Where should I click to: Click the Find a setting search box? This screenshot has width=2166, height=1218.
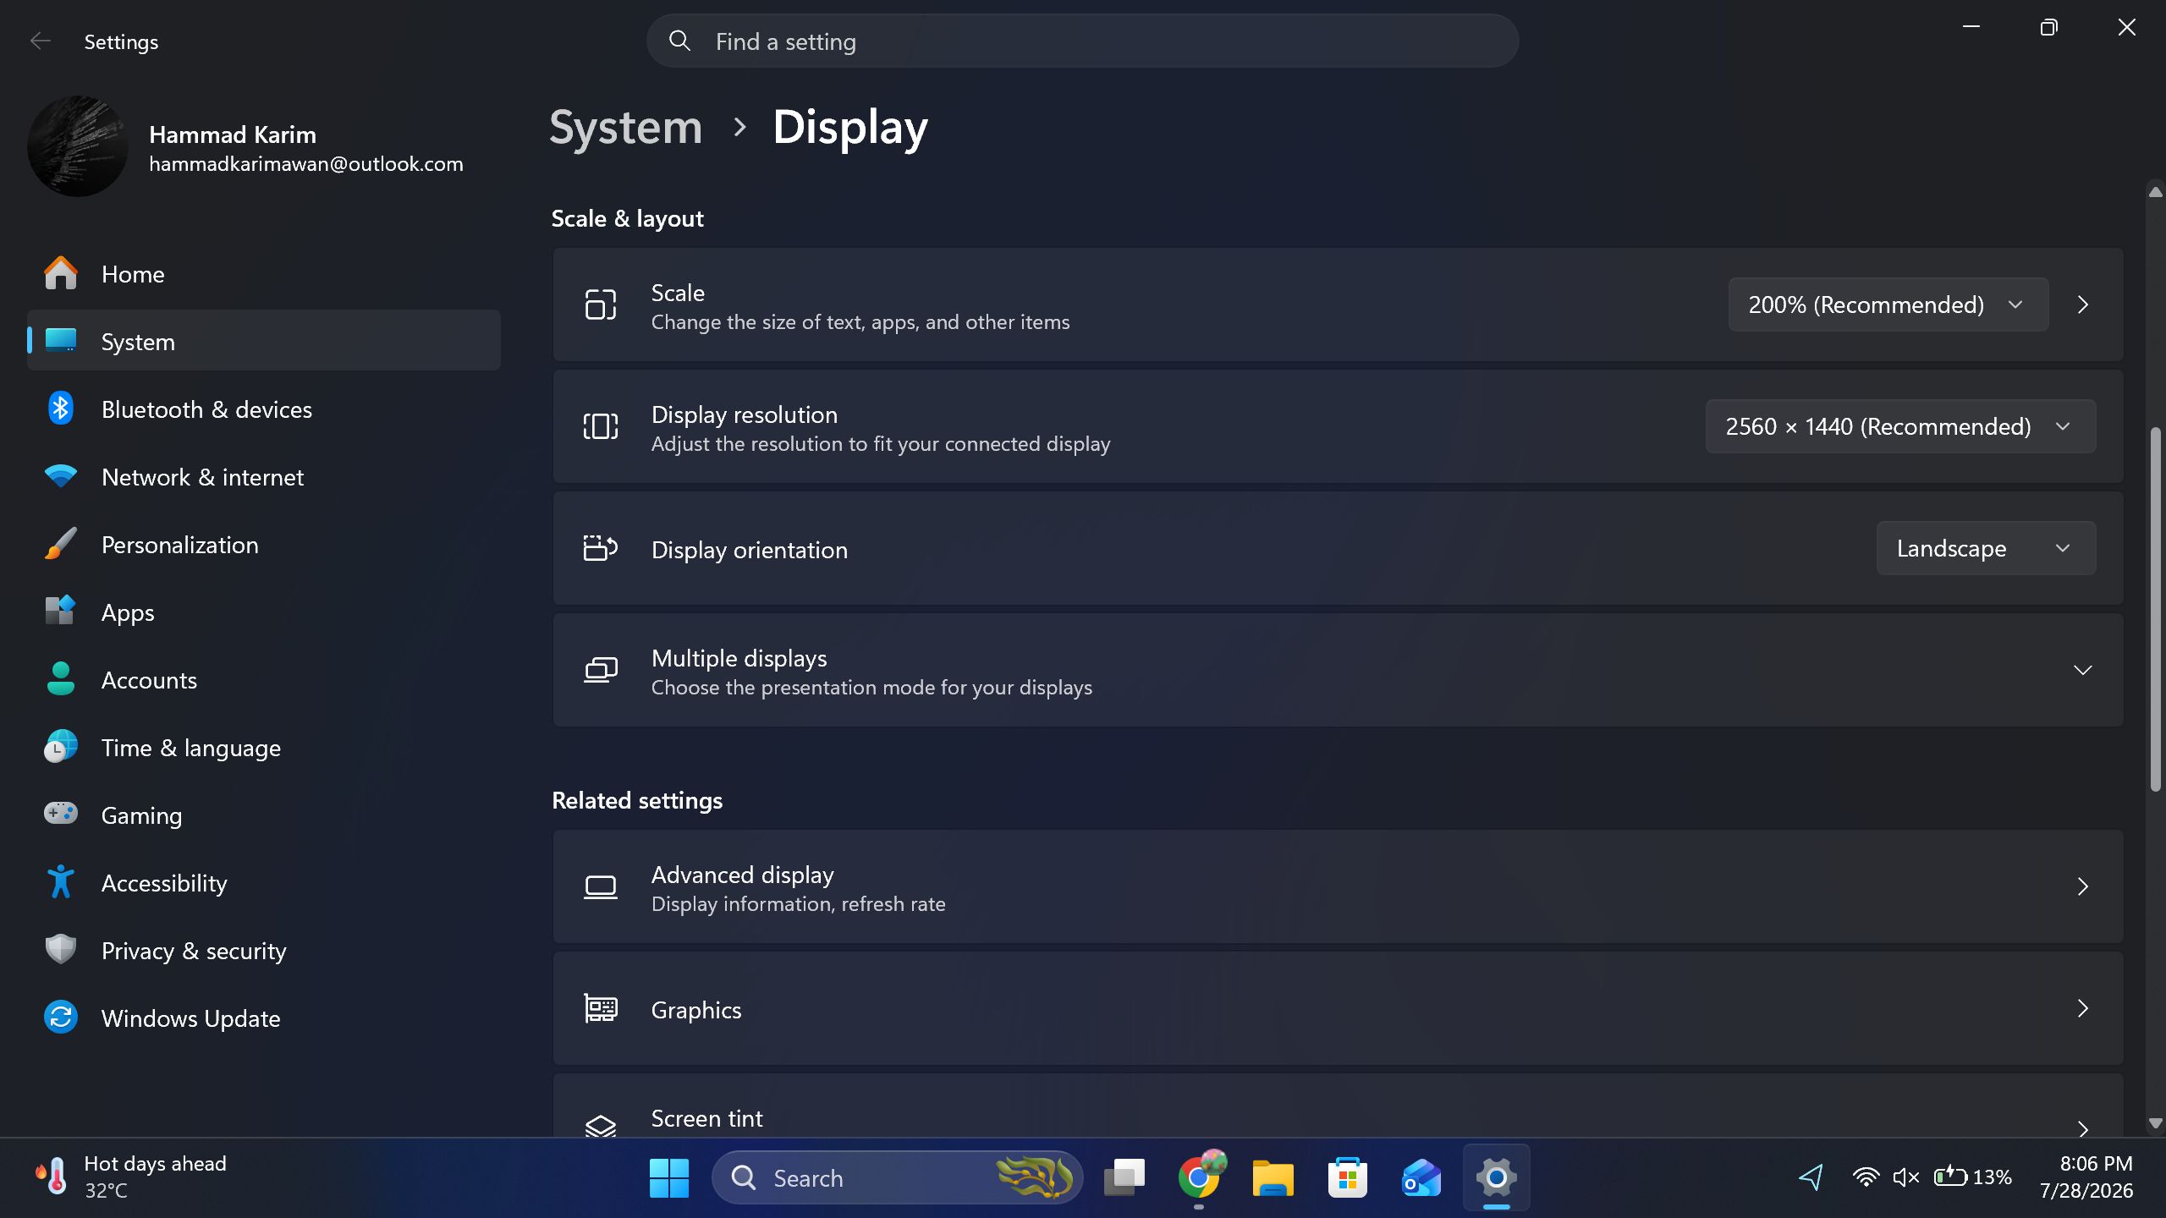(1082, 41)
